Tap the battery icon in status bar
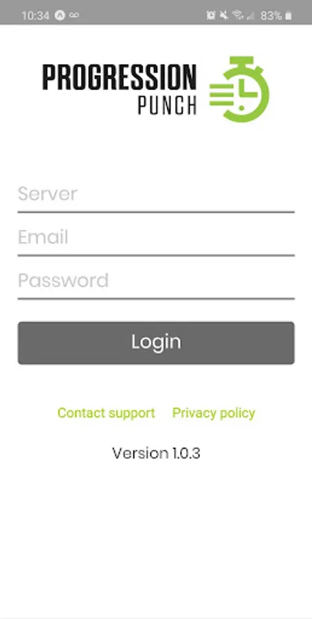The width and height of the screenshot is (312, 619). (289, 16)
